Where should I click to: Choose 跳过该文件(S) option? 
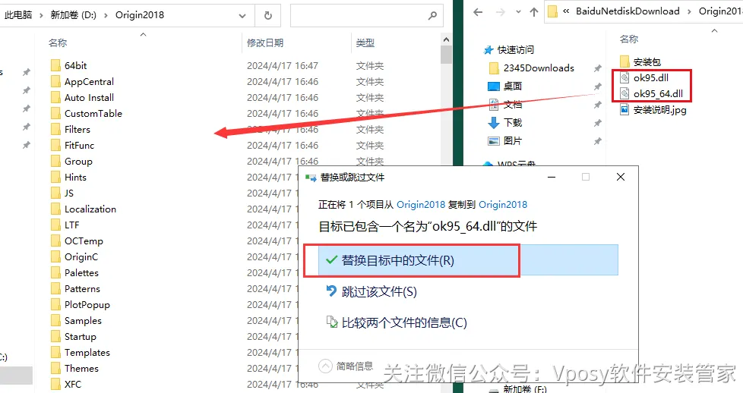click(x=372, y=291)
